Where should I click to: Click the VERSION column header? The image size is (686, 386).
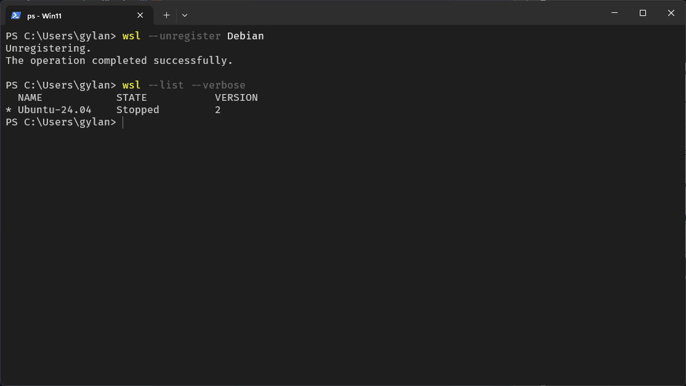coord(236,98)
